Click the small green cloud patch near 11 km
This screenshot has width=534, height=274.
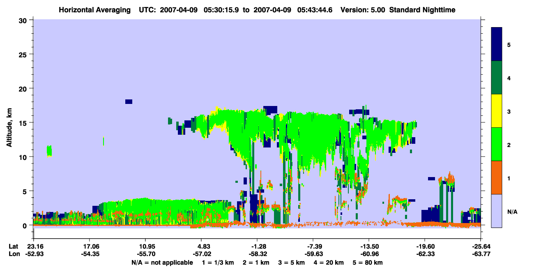tap(49, 151)
